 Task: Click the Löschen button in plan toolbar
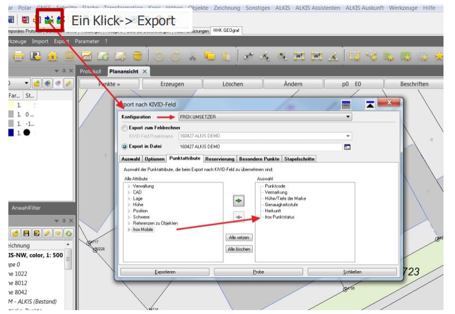click(233, 84)
